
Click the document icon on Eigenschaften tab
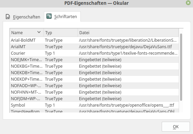(8, 17)
